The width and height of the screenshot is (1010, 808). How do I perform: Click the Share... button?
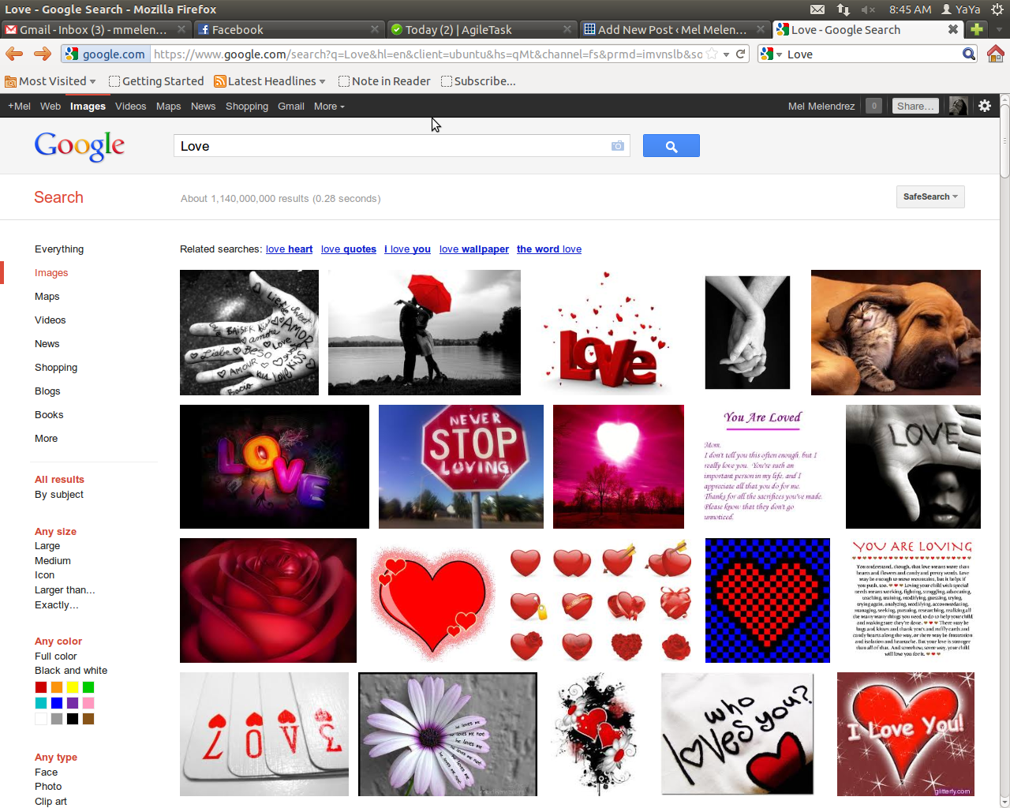(916, 106)
